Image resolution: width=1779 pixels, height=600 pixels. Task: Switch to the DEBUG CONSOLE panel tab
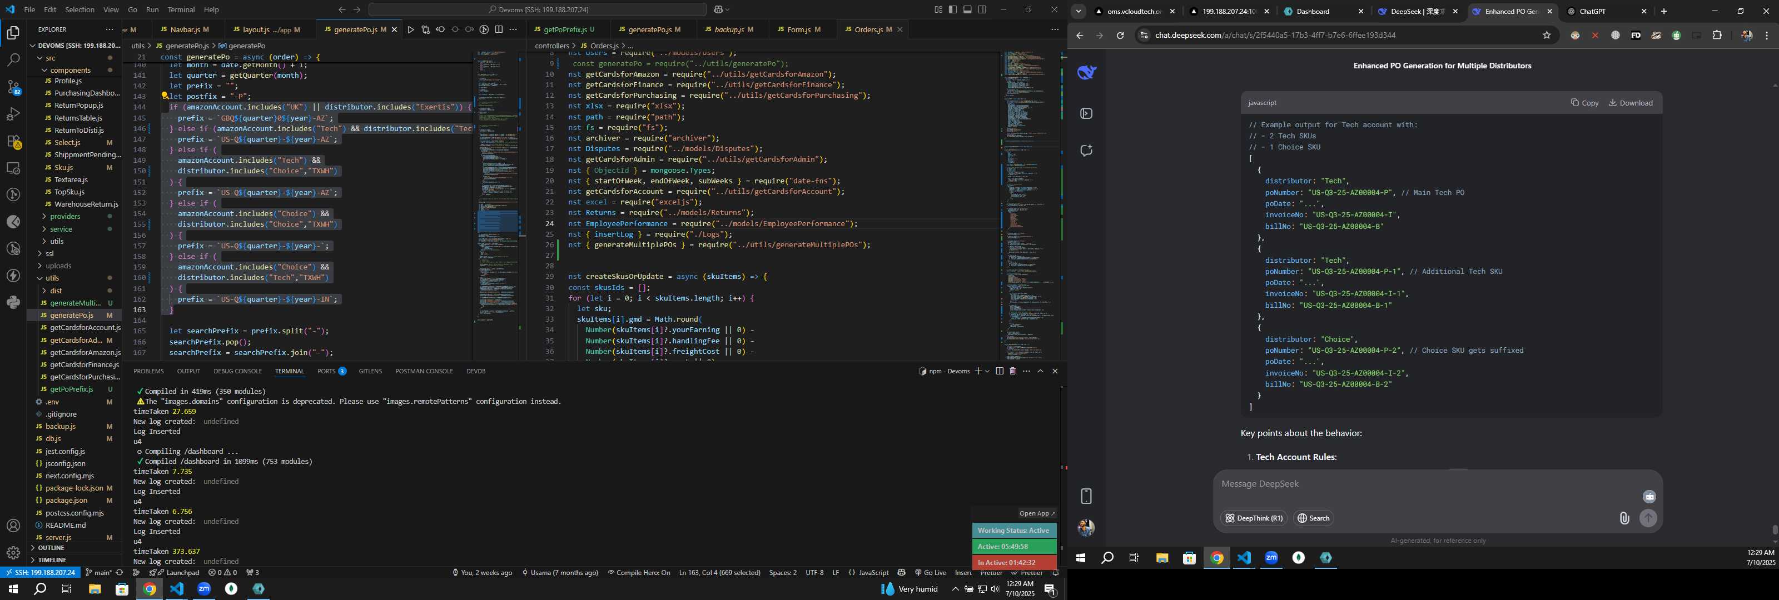[237, 372]
